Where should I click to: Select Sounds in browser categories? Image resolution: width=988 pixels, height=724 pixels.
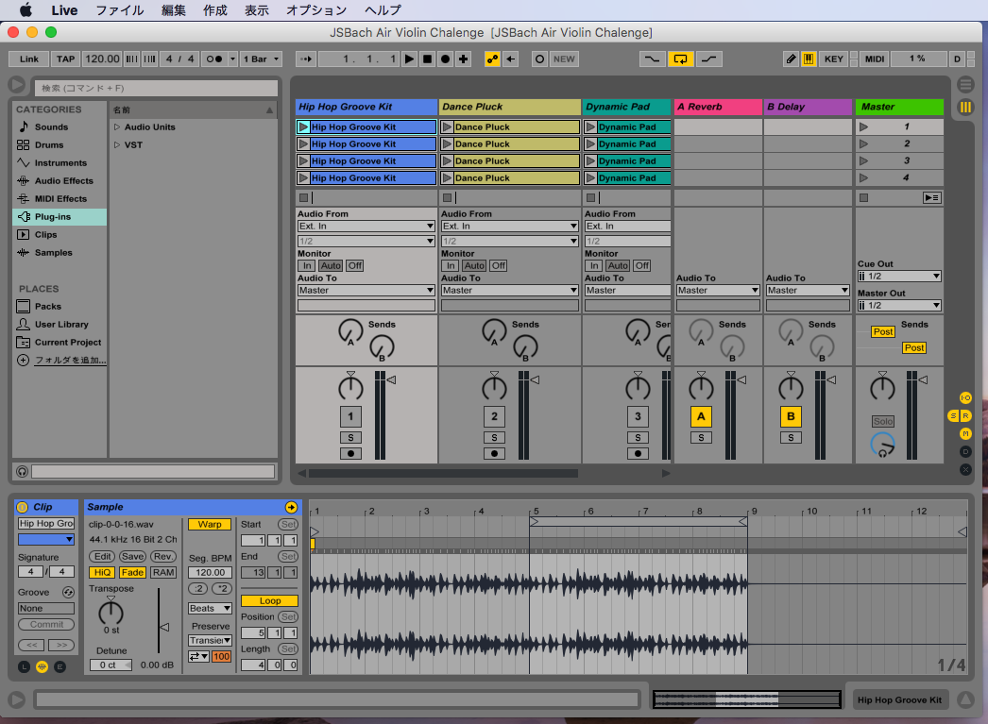(51, 127)
